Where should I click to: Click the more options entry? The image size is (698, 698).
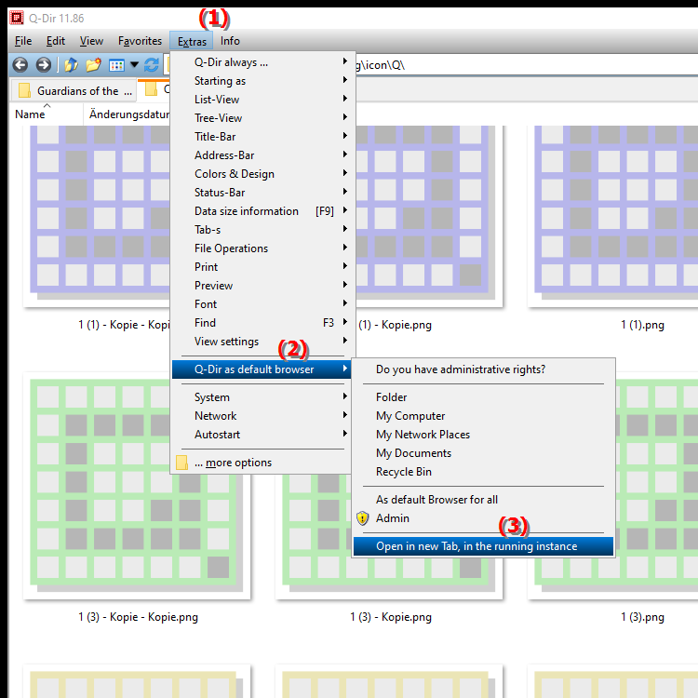pyautogui.click(x=262, y=463)
